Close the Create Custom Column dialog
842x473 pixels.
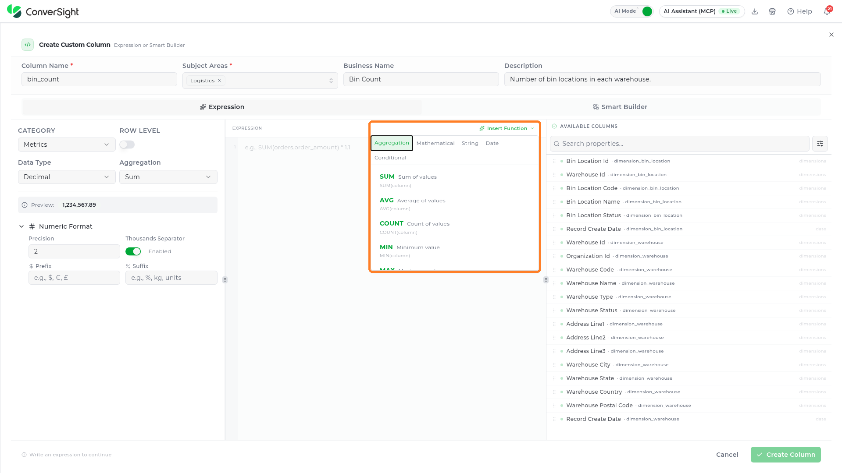[831, 35]
